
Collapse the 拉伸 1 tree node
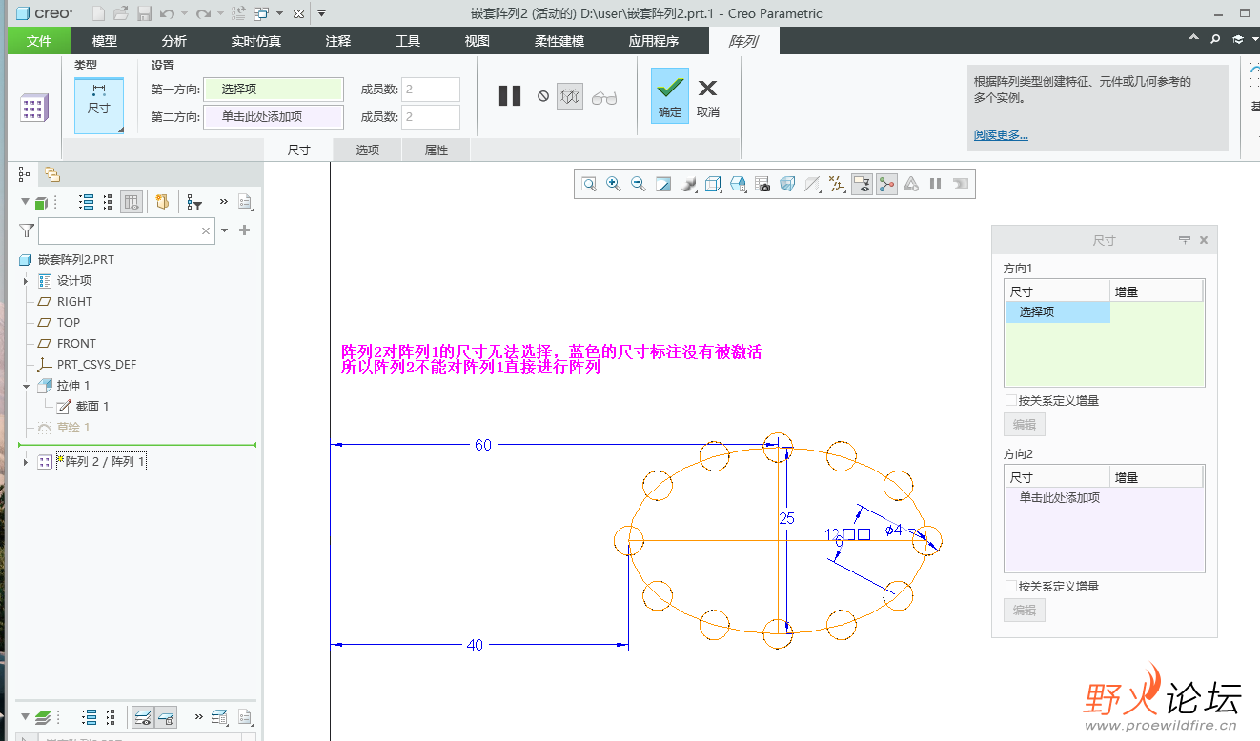[26, 386]
